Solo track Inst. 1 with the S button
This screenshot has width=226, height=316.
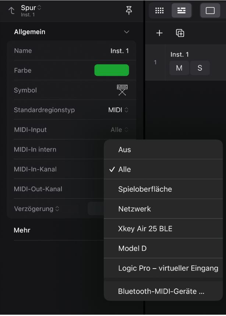[200, 68]
